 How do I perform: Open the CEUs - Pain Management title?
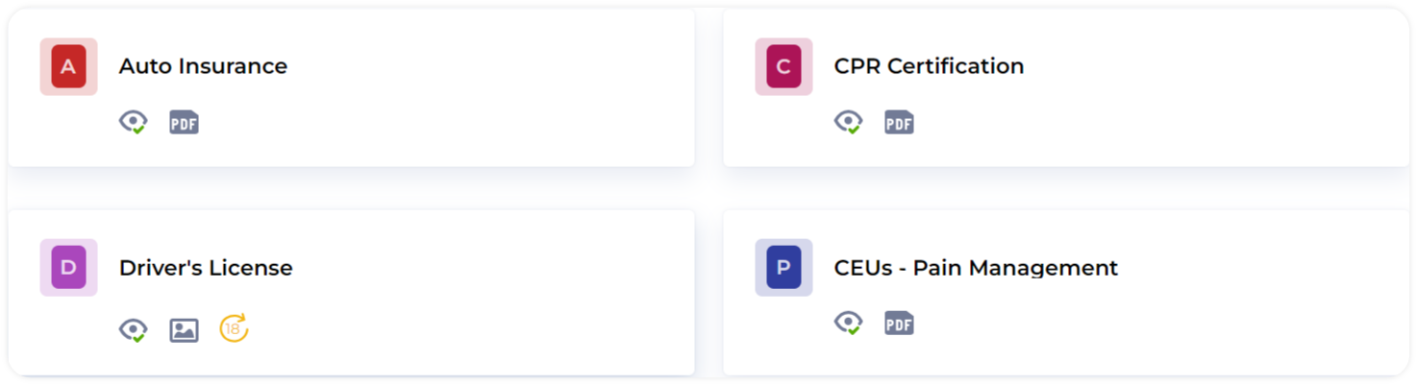coord(976,268)
